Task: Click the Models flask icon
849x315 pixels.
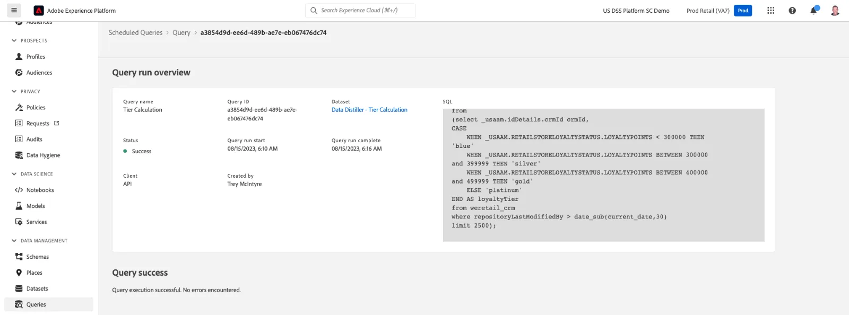Action: tap(19, 206)
